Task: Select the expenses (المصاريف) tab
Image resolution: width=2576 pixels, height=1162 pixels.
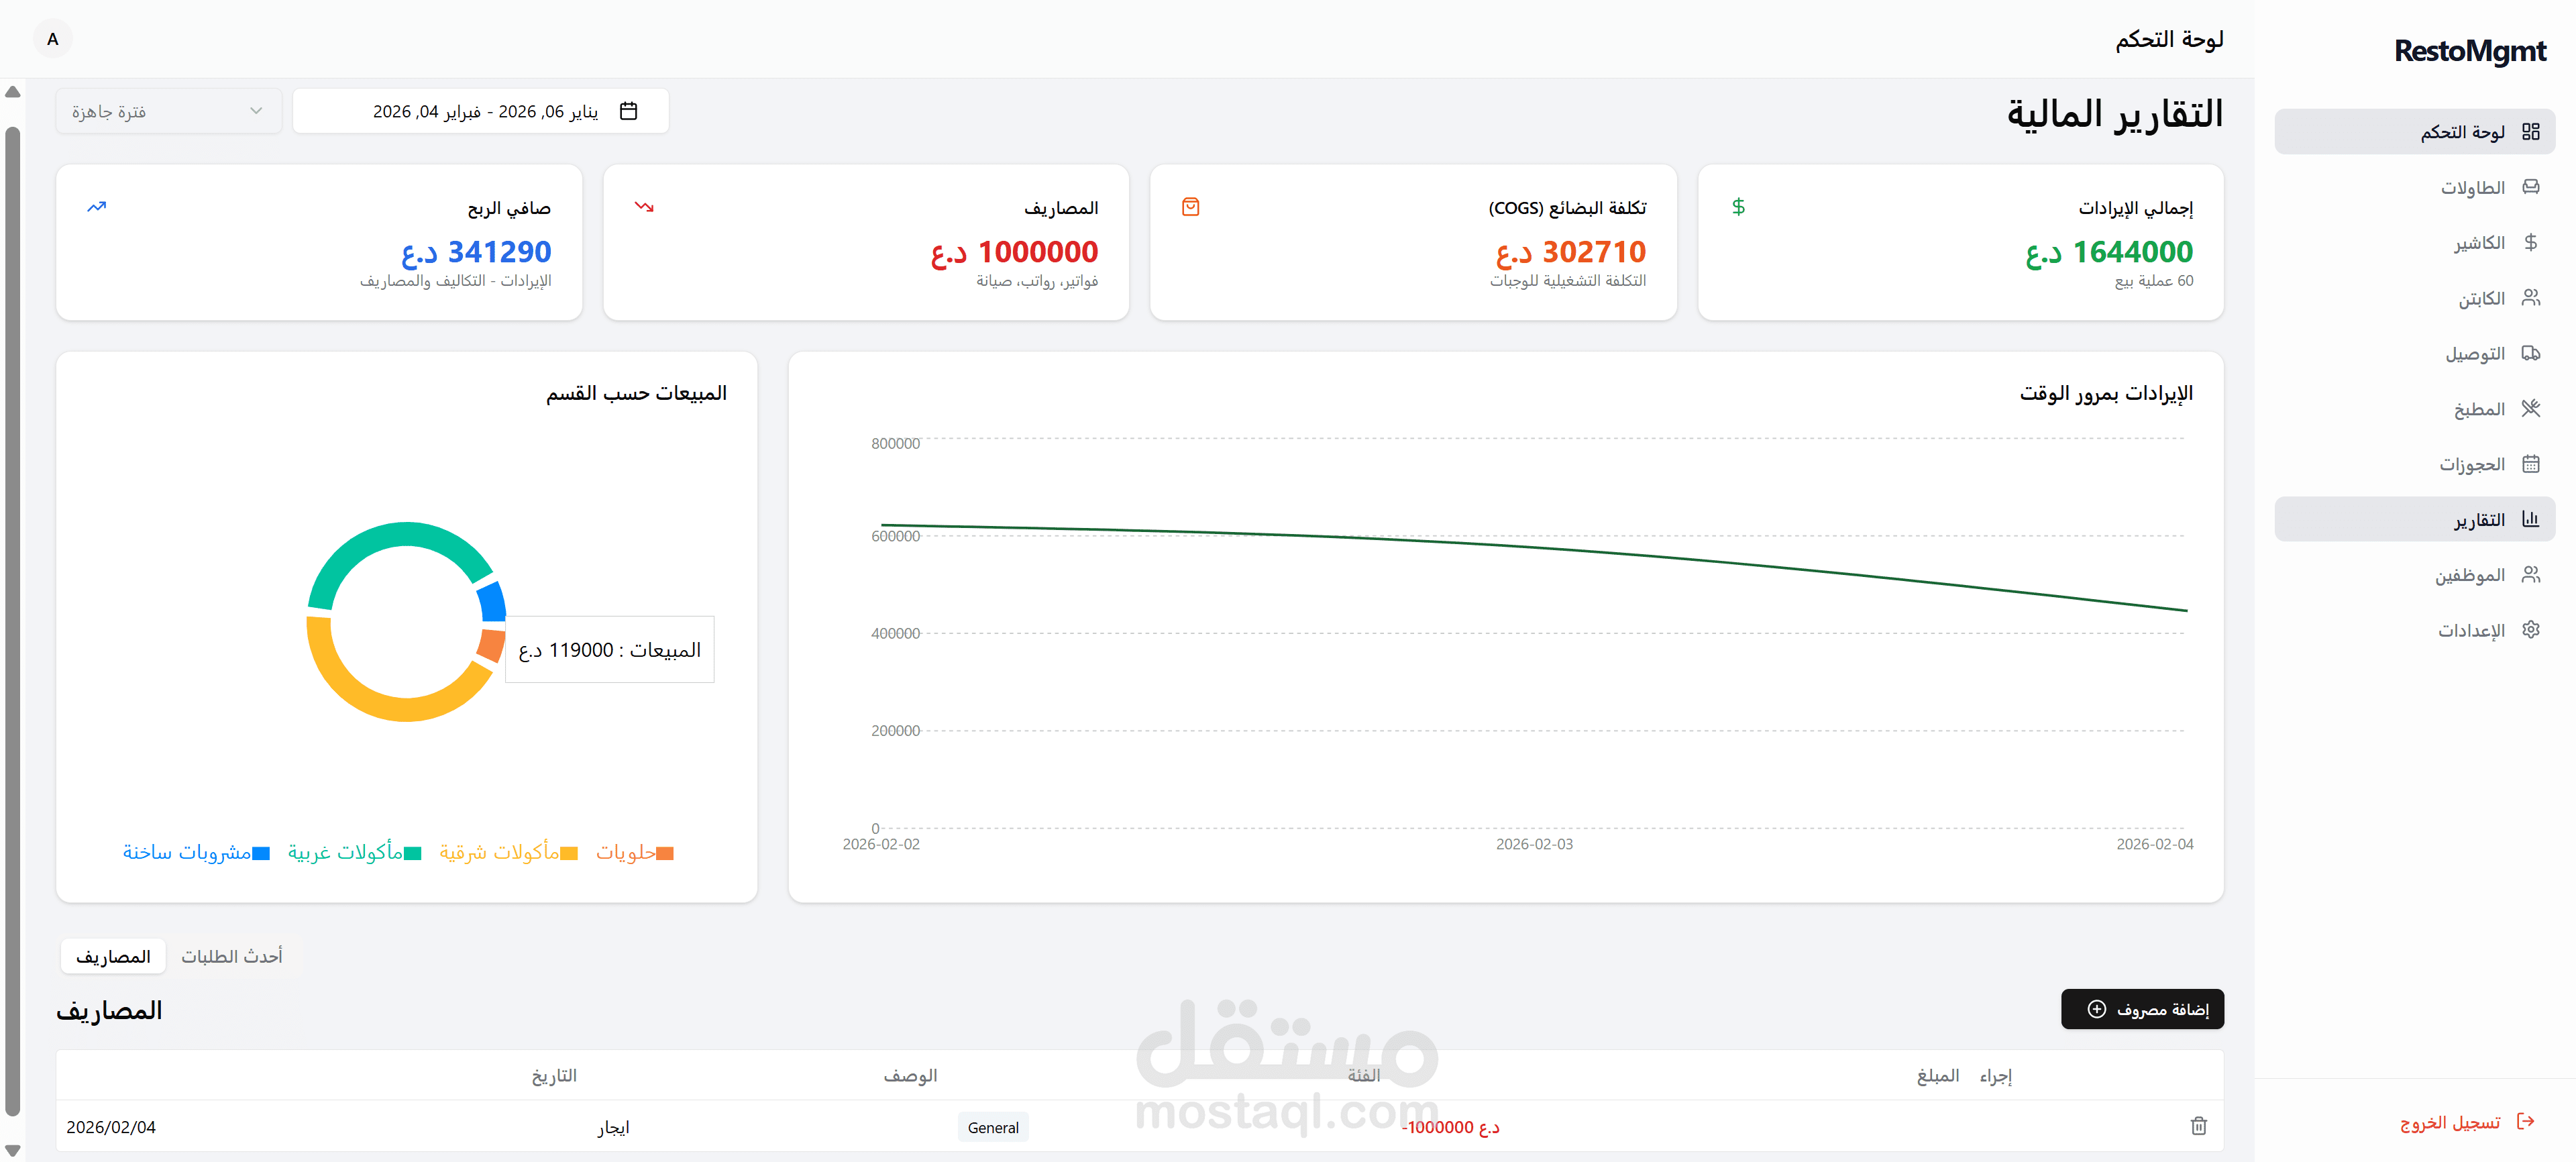Action: [113, 956]
